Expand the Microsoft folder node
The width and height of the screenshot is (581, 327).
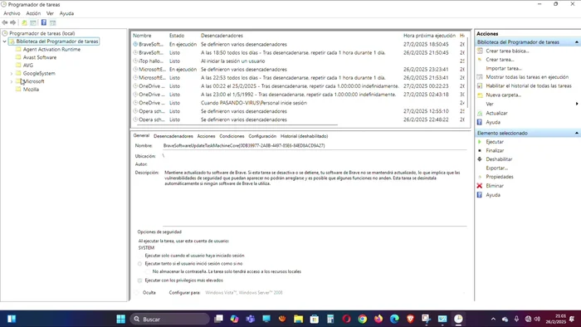[x=12, y=81]
